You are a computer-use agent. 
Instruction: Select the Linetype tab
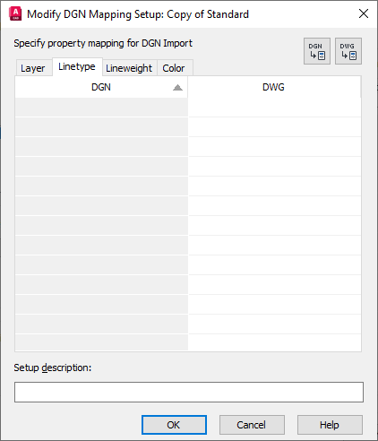click(x=77, y=67)
